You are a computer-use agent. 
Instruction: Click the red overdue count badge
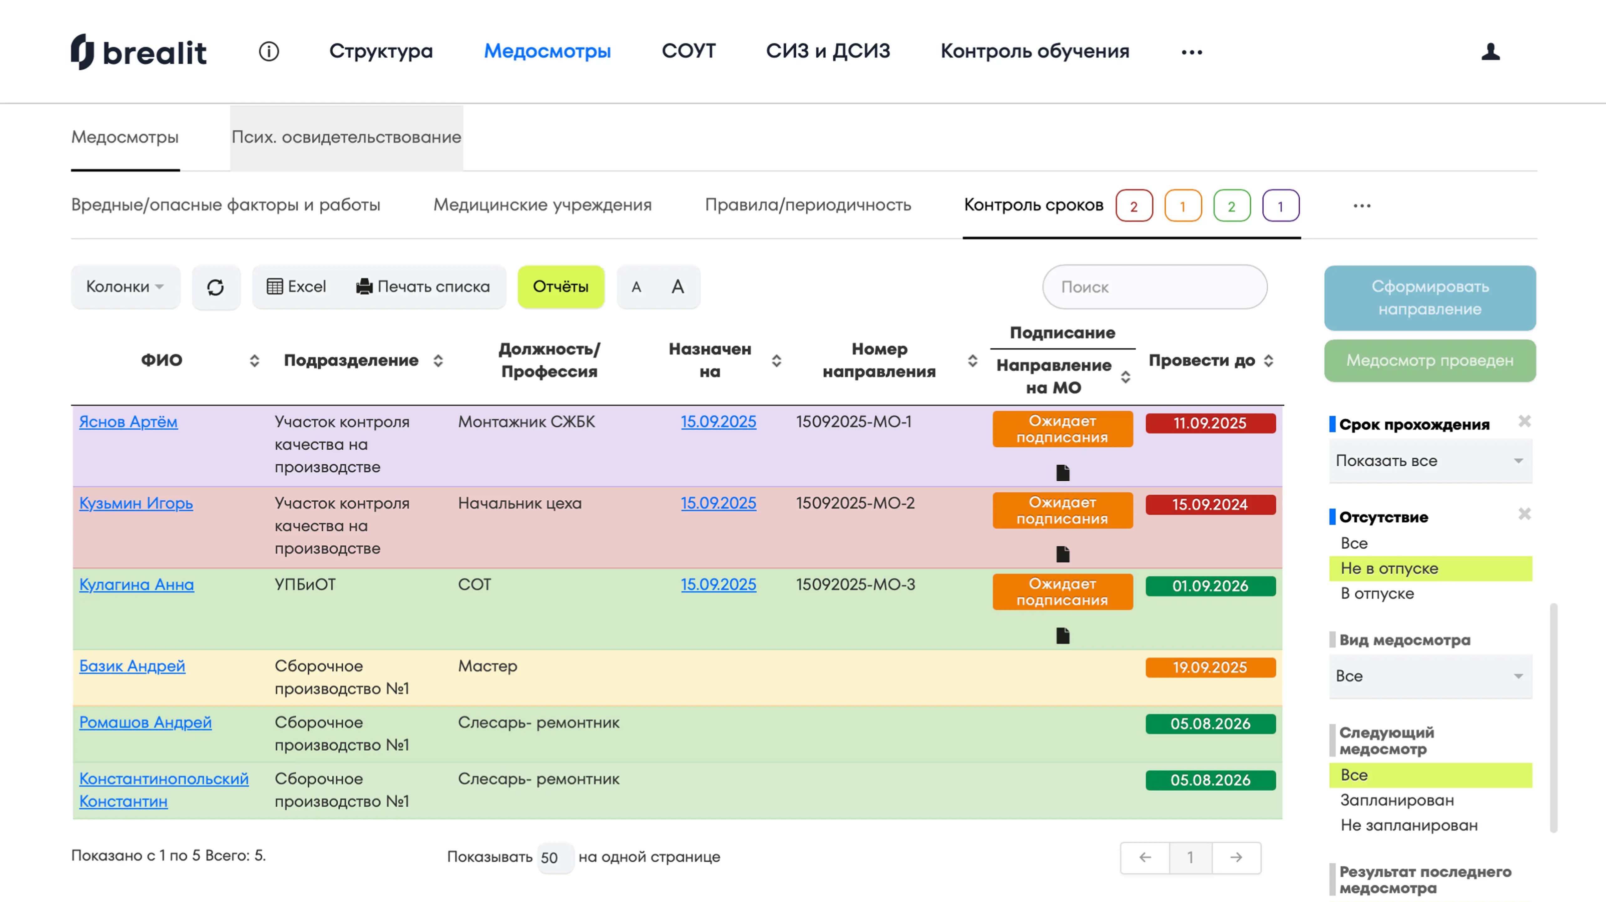[x=1133, y=206]
